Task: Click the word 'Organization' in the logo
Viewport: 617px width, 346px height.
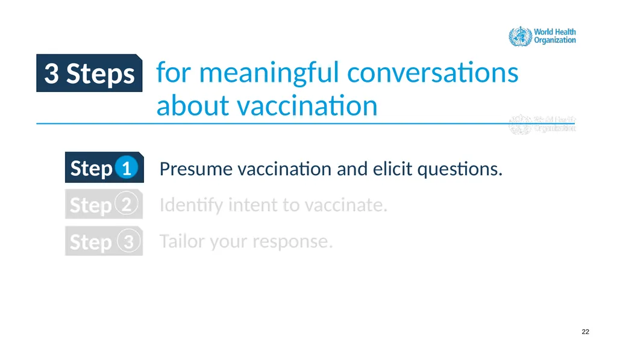Action: 555,40
